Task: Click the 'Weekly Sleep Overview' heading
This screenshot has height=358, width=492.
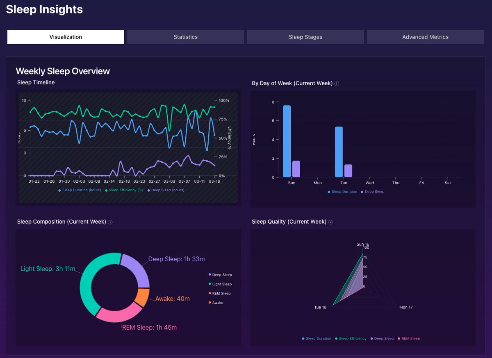Action: point(63,71)
